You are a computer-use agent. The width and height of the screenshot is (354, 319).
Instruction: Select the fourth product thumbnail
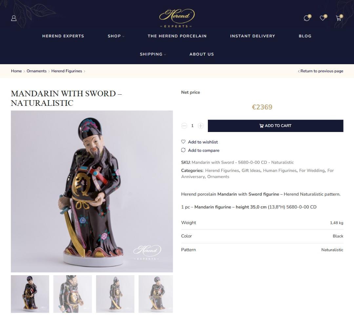click(156, 294)
